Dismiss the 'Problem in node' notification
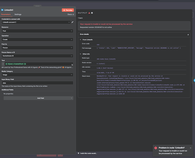The height and width of the screenshot is (158, 195). (191, 148)
